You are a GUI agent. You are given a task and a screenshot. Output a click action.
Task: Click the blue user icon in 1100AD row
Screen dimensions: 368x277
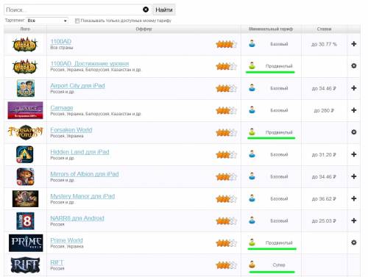pos(252,43)
